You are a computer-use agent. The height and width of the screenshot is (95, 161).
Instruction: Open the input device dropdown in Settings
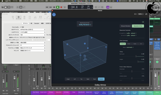click(33, 32)
